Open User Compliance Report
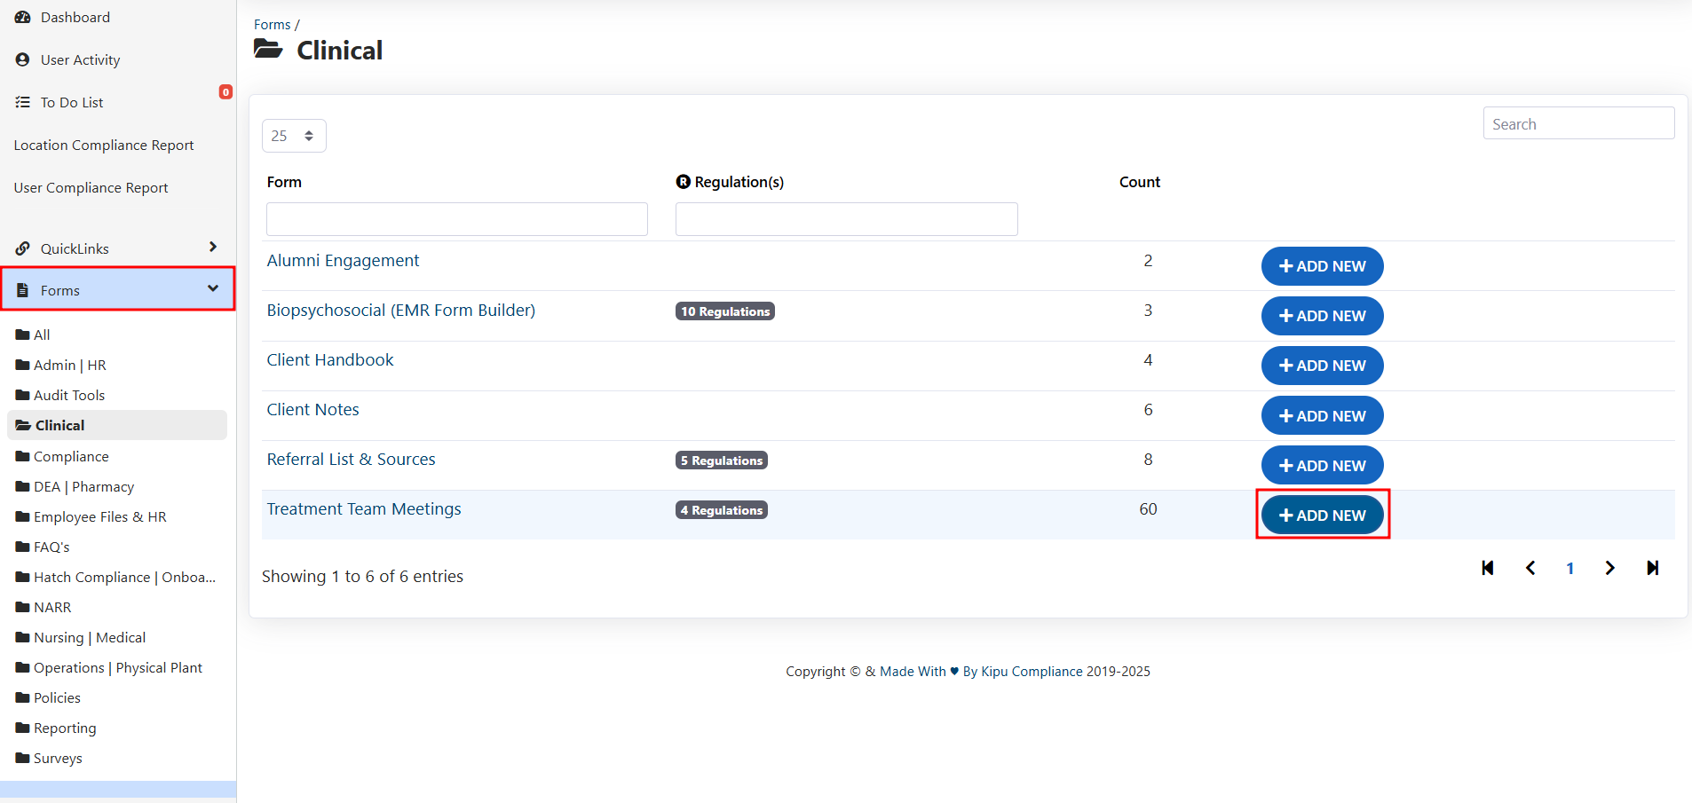Screen dimensions: 1692x803 (x=91, y=188)
